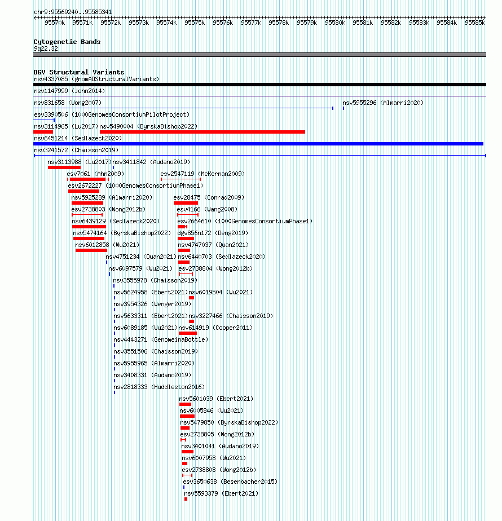The height and width of the screenshot is (521, 502).
Task: Click the chr9:95569240..95585341 coordinate label
Action: click(x=73, y=12)
